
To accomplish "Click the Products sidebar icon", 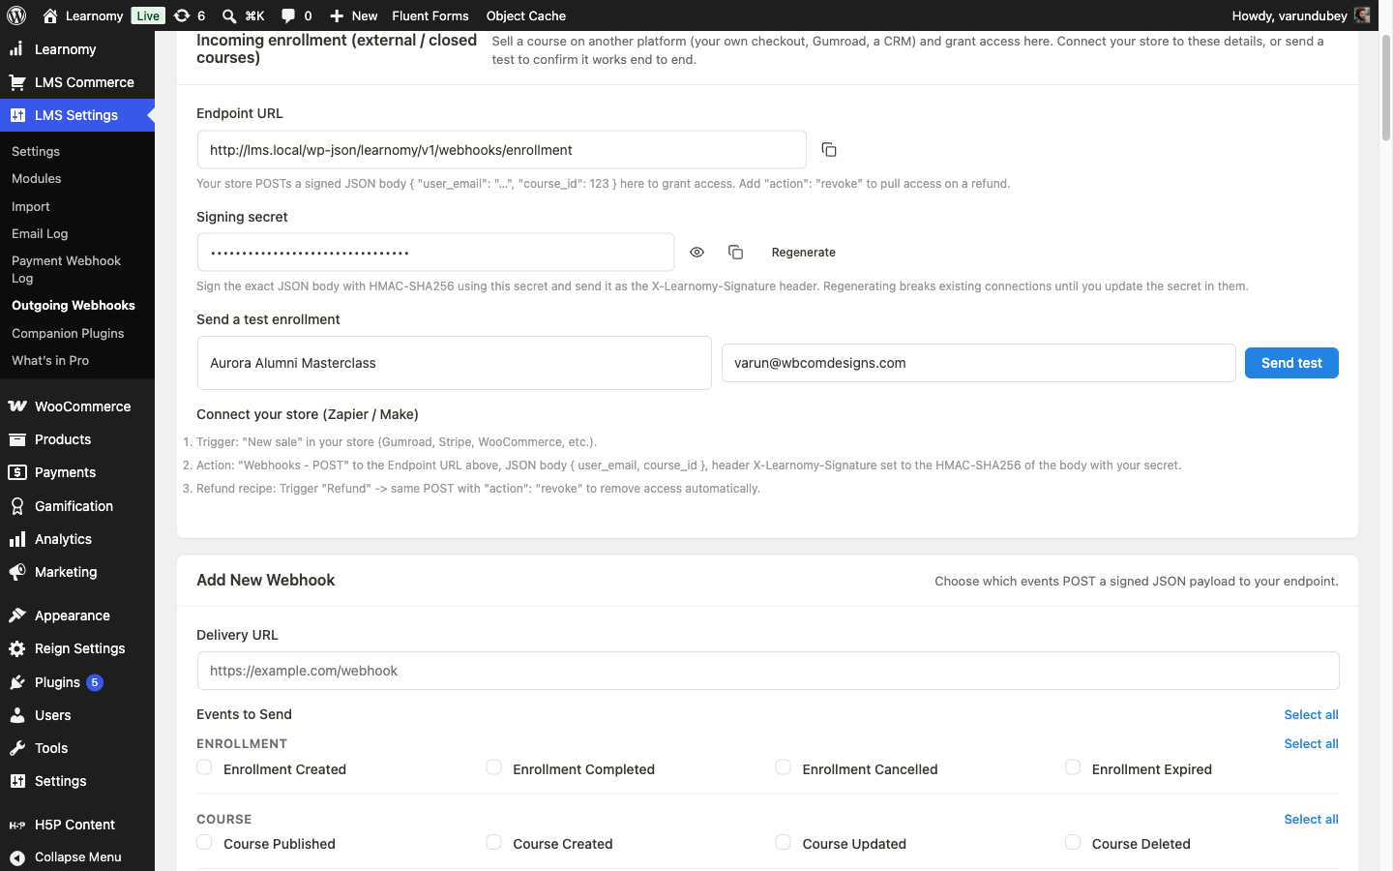I will (x=17, y=439).
